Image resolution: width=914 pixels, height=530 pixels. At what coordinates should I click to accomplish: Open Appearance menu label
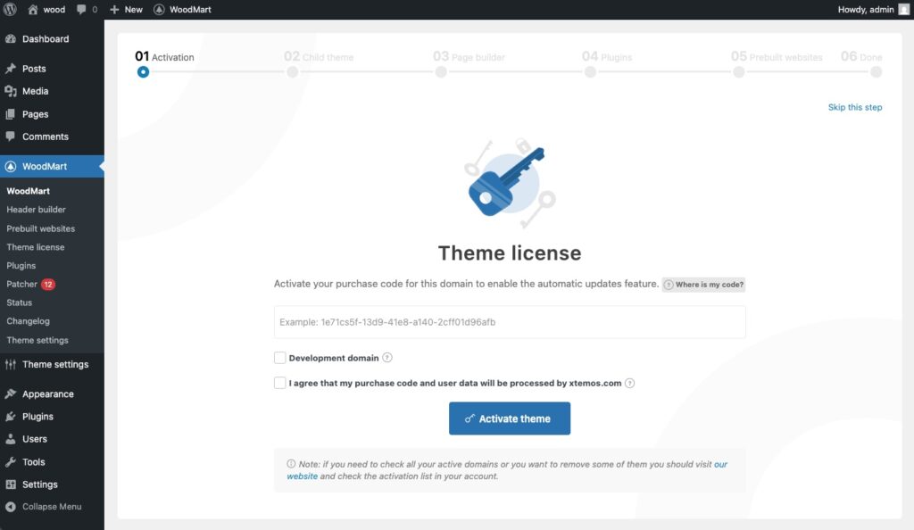(48, 393)
